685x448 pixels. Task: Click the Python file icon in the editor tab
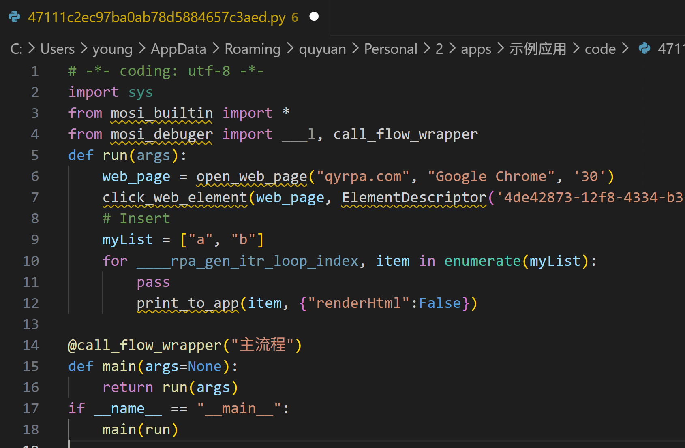[x=15, y=17]
